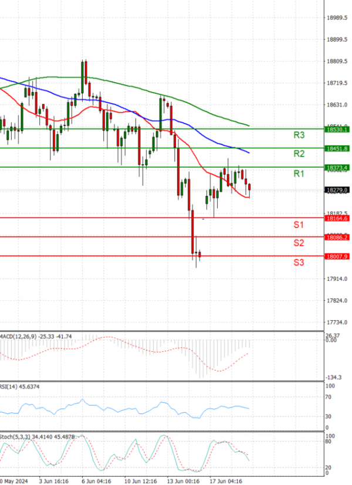352x485 pixels.
Task: Click the 30 level on RSI scale
Action: tap(329, 416)
